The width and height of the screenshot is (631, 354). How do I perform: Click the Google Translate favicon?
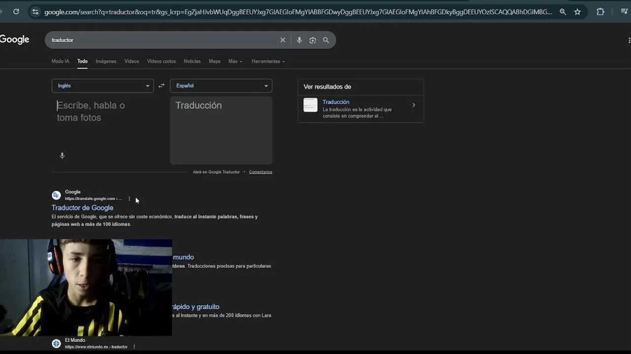tap(56, 195)
